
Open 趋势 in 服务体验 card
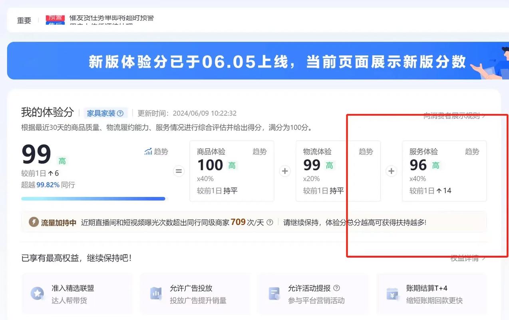(x=472, y=152)
